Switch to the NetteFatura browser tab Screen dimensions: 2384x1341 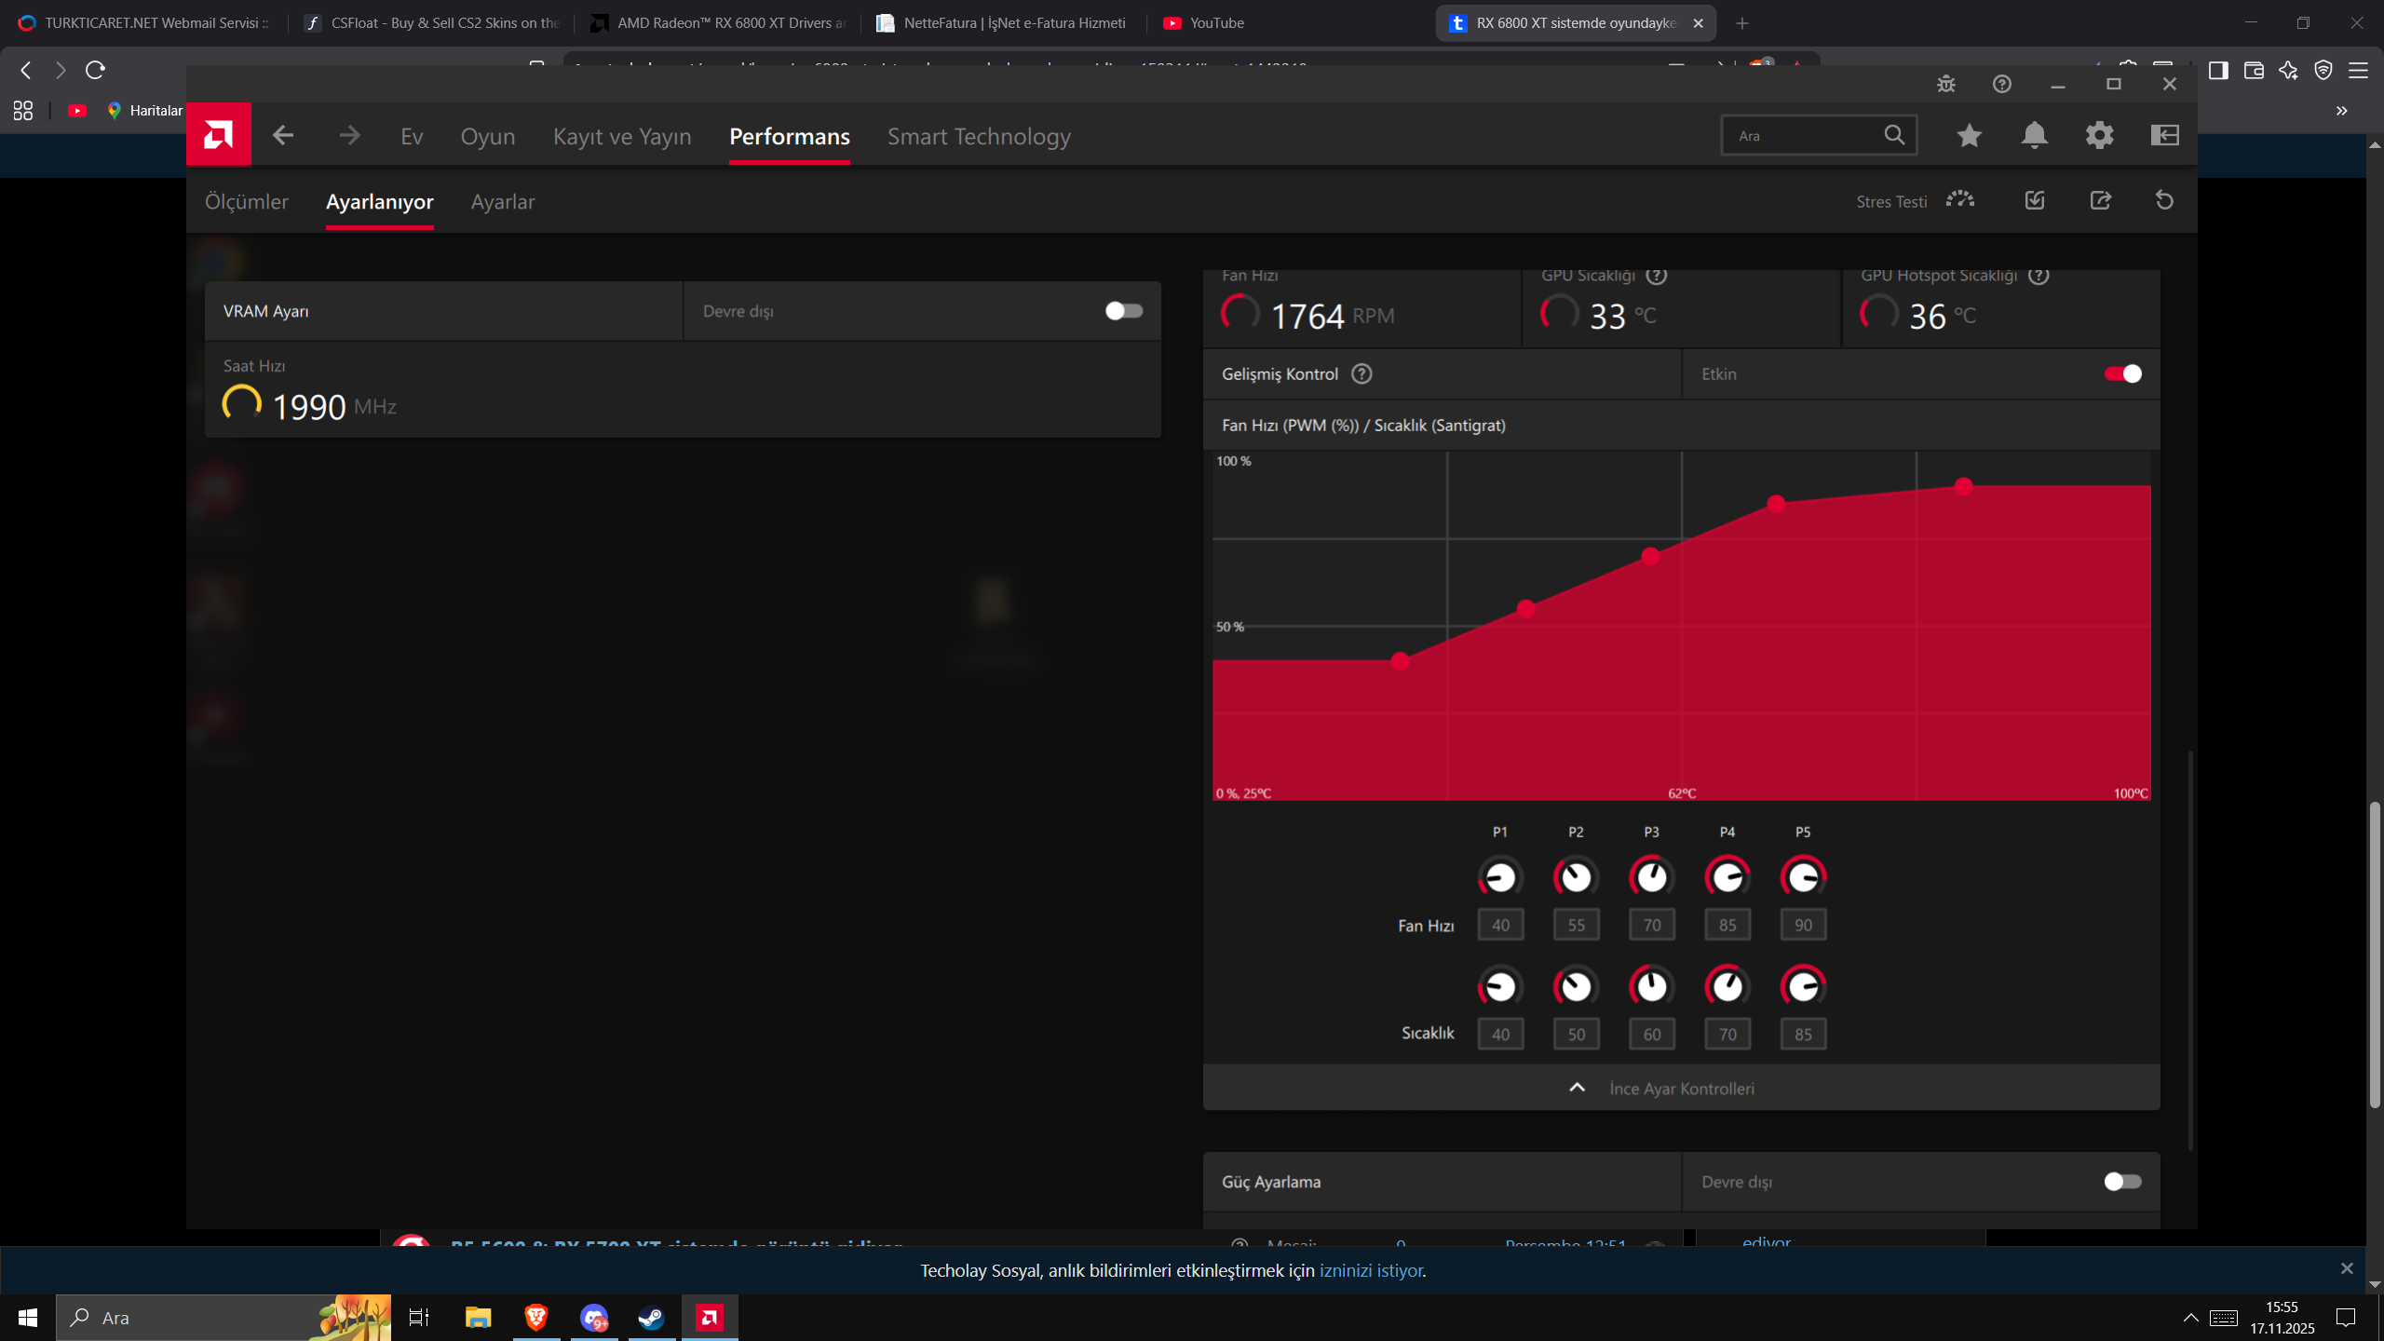pyautogui.click(x=1003, y=23)
